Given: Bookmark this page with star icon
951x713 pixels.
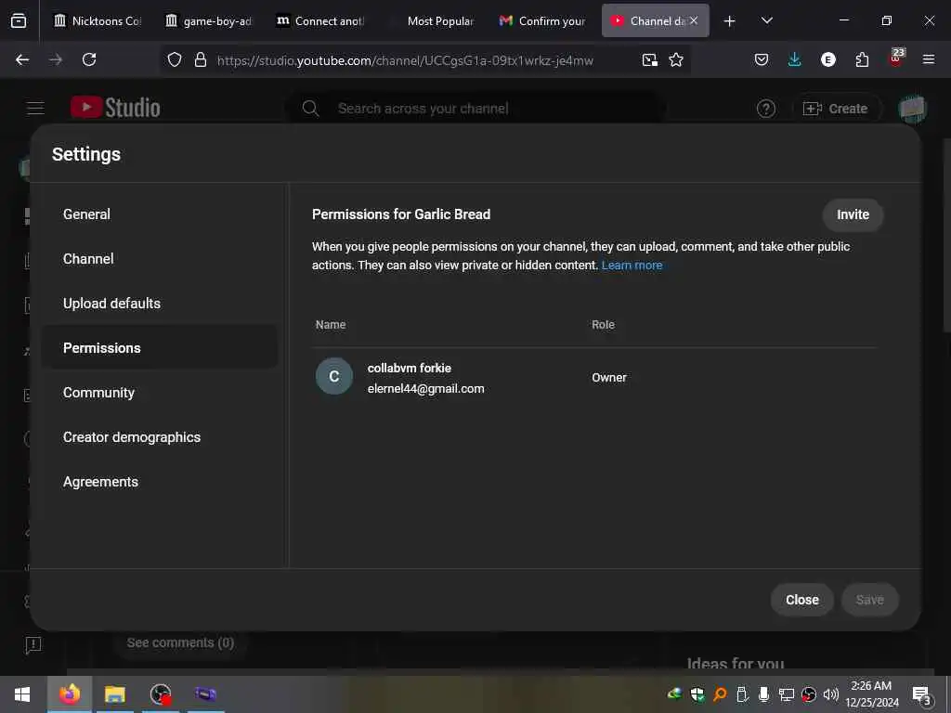Looking at the screenshot, I should click(x=676, y=59).
